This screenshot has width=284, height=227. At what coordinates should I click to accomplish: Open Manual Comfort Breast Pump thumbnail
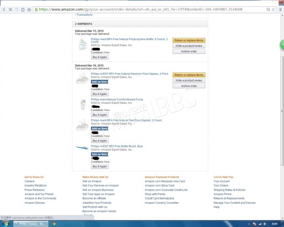pos(82,104)
